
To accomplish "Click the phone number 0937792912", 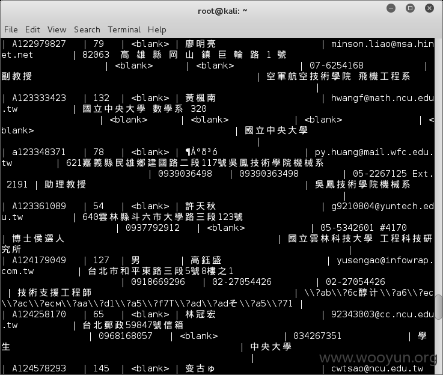I will coord(153,228).
